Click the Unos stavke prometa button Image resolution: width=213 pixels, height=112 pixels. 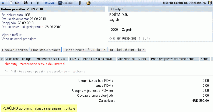[46, 50]
